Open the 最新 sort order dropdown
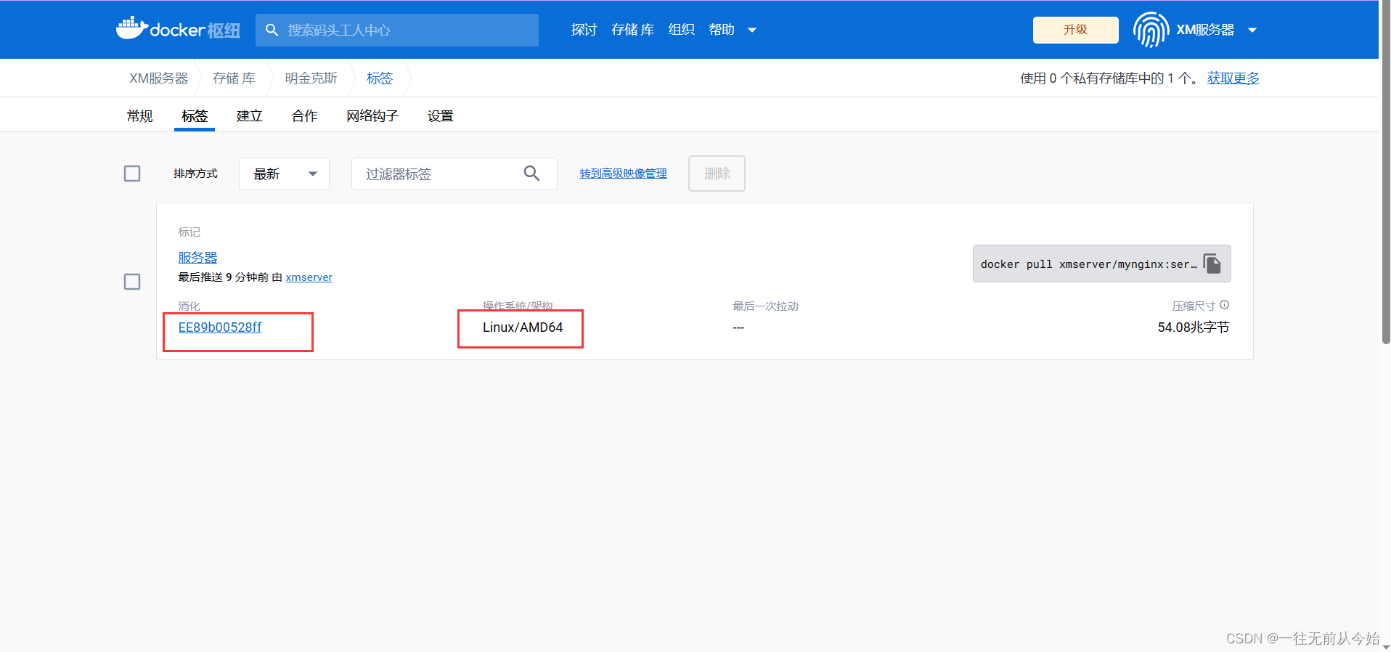 pyautogui.click(x=284, y=174)
